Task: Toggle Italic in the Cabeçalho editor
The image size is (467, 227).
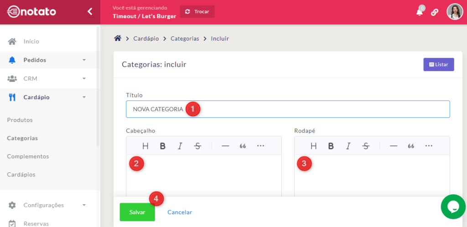Action: [180, 146]
